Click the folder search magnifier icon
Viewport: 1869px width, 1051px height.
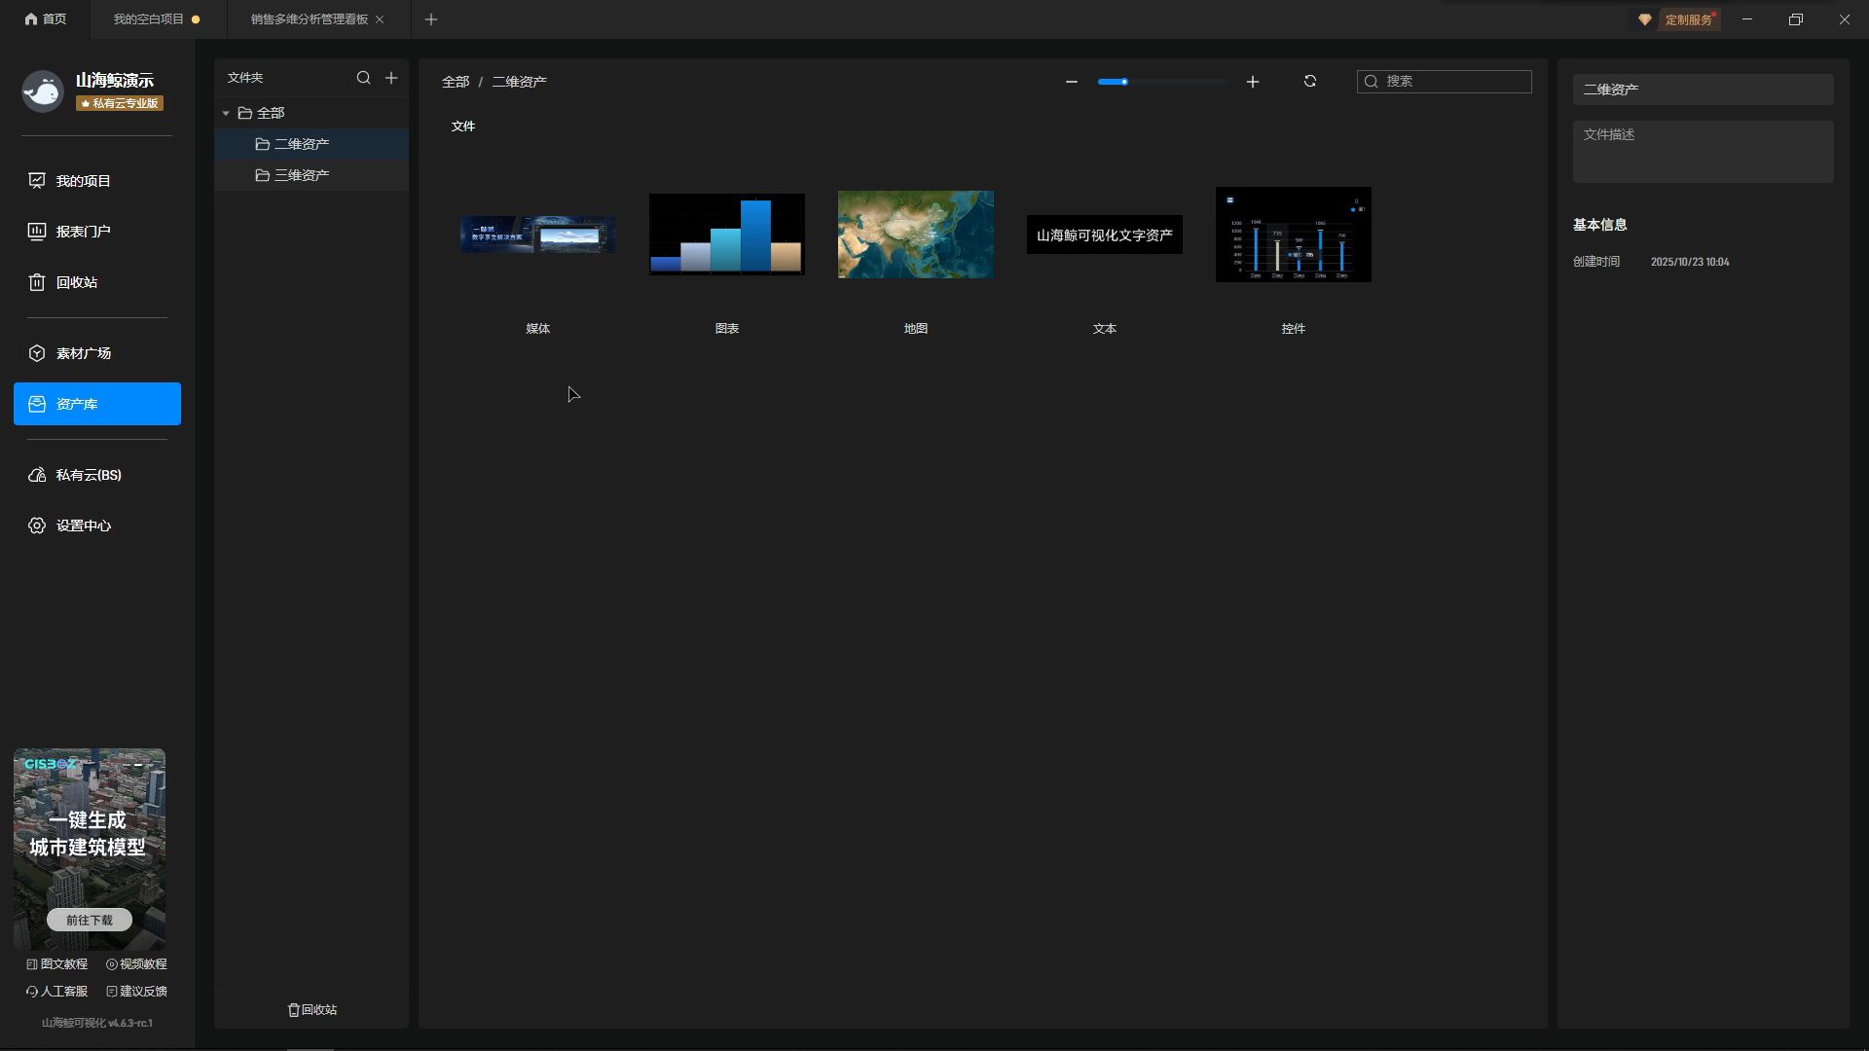tap(363, 78)
